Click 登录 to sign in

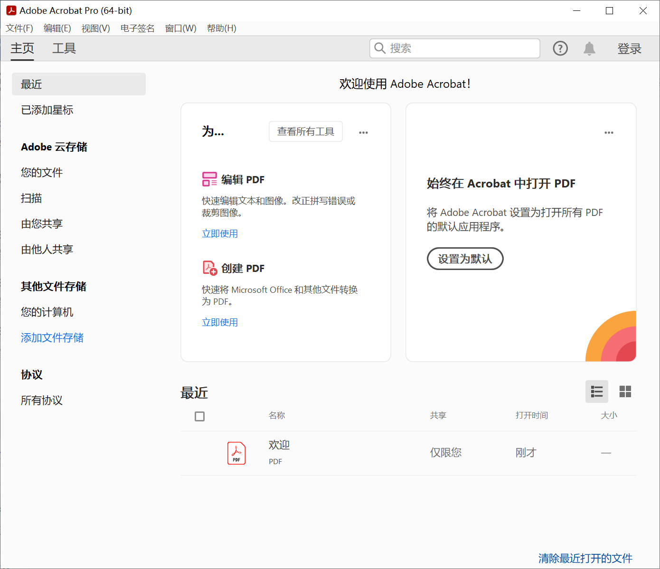pyautogui.click(x=630, y=48)
